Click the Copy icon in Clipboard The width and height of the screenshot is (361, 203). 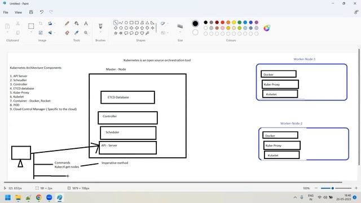(17, 33)
